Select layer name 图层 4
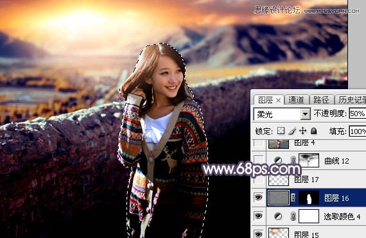Viewport: 366px width, 238px height. (x=304, y=142)
